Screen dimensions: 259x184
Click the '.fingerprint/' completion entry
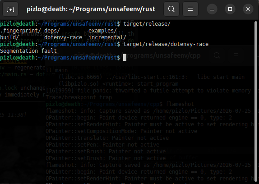(20, 31)
